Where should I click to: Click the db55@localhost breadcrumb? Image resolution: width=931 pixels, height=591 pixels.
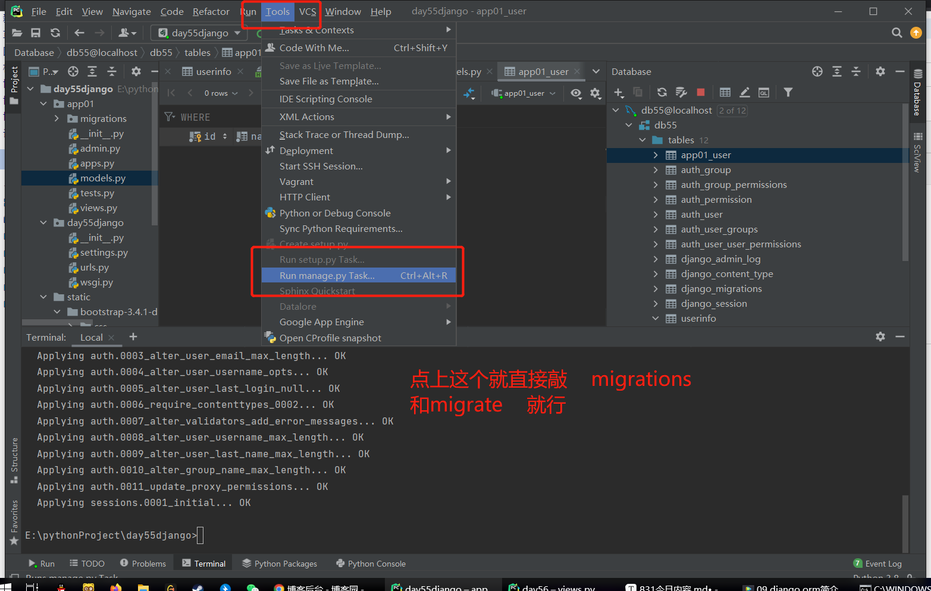coord(102,52)
